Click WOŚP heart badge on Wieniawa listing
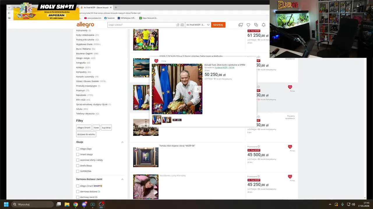The height and width of the screenshot is (209, 373). pos(290,176)
